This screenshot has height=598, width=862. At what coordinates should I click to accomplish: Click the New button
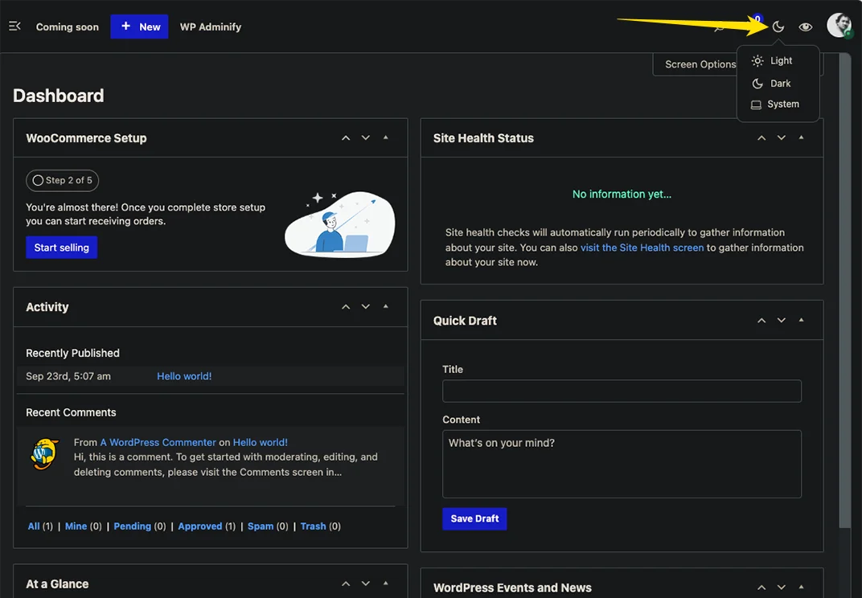139,27
